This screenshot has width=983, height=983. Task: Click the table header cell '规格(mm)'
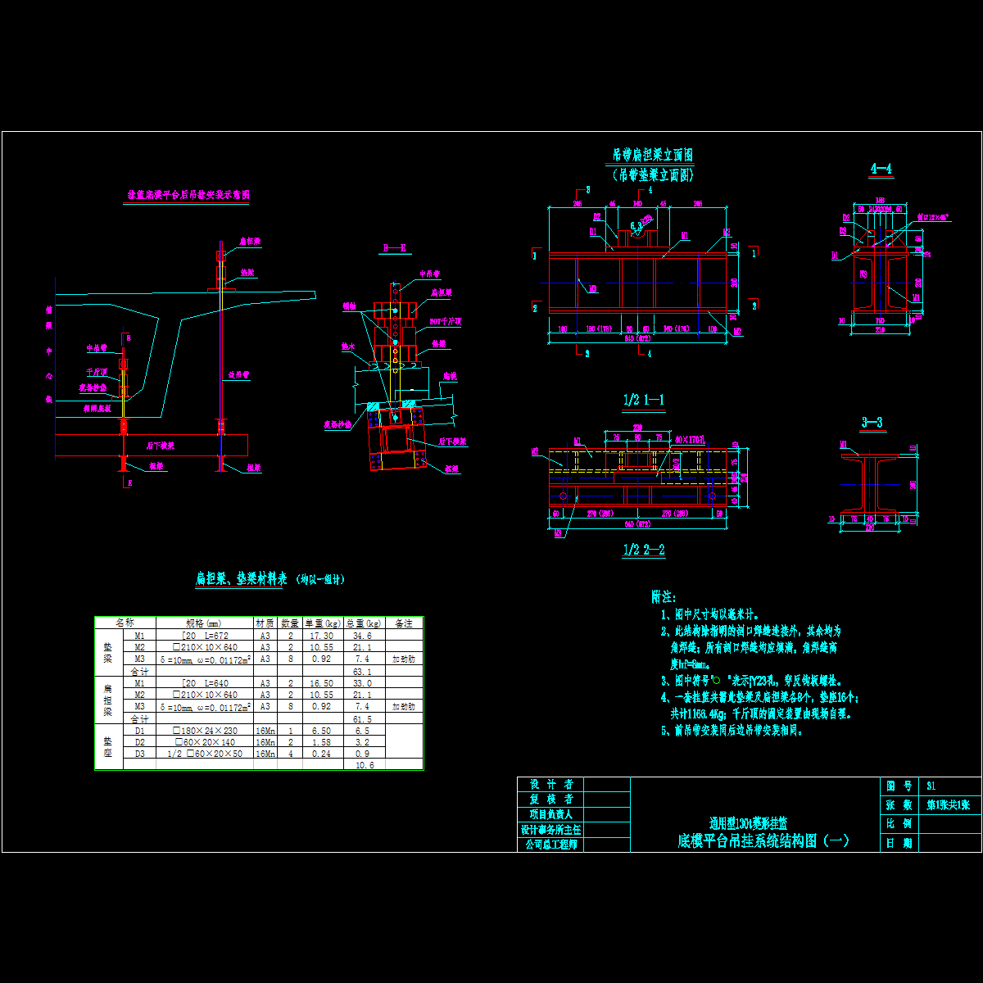coord(204,623)
